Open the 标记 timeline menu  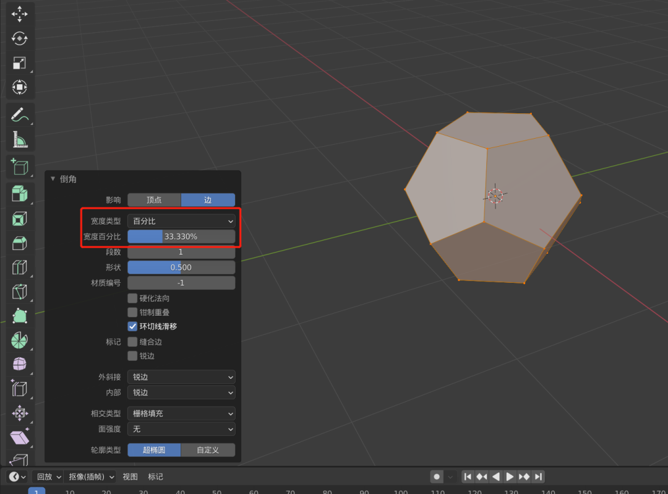[x=155, y=477]
